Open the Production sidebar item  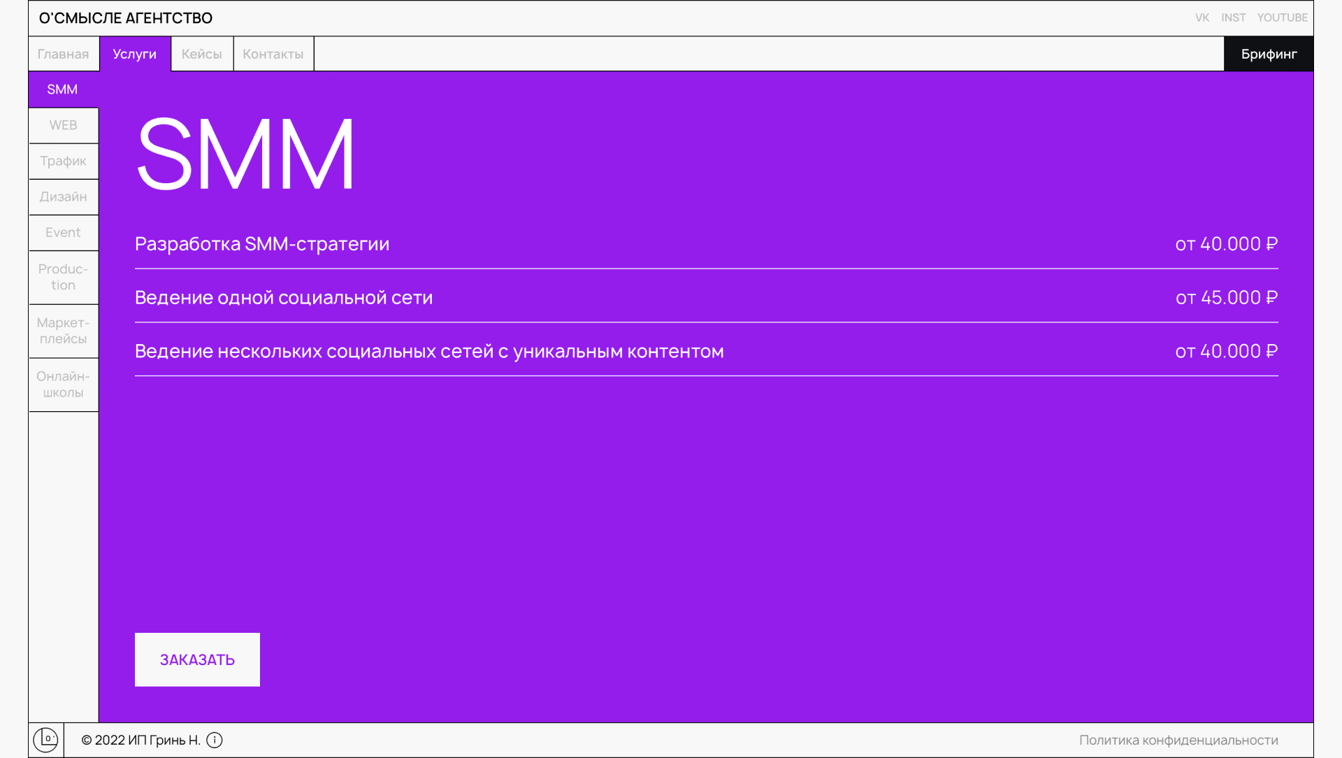(63, 277)
